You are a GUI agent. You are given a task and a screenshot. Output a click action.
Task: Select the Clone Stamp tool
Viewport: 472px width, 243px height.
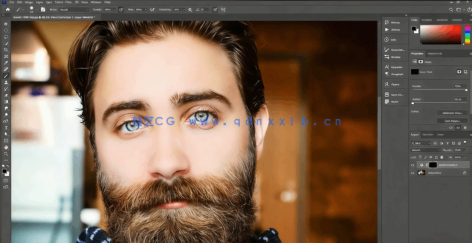tap(6, 83)
